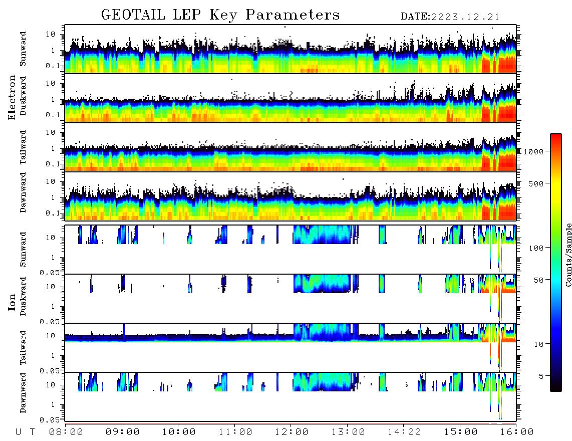Select the Ion "Tailward" panel label

click(x=23, y=348)
